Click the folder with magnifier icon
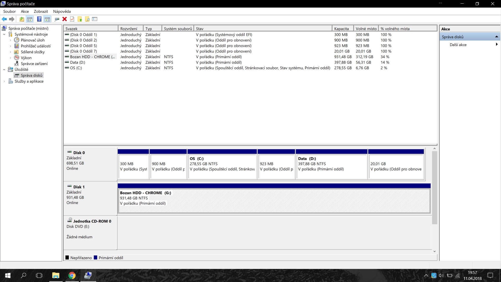This screenshot has width=501, height=282. pyautogui.click(x=87, y=19)
